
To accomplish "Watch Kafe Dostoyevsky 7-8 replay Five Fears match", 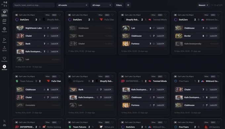I will tap(213, 98).
